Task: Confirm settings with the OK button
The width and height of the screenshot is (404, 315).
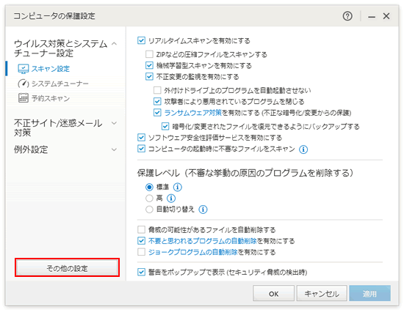Action: point(274,294)
